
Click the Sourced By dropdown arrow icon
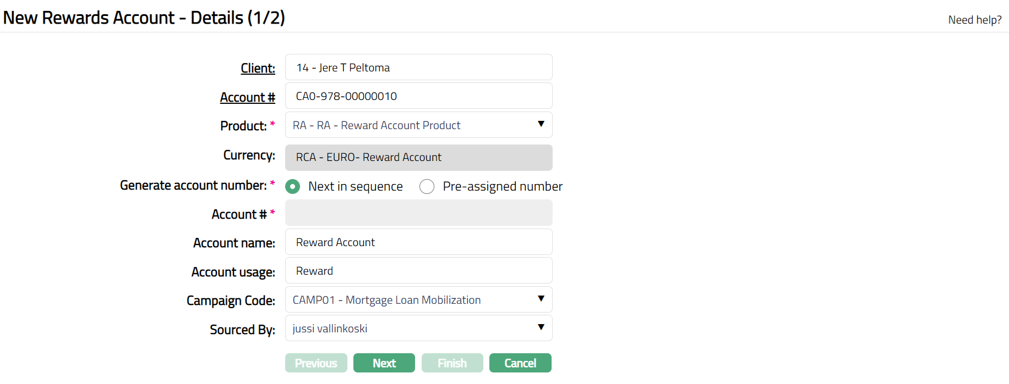541,327
